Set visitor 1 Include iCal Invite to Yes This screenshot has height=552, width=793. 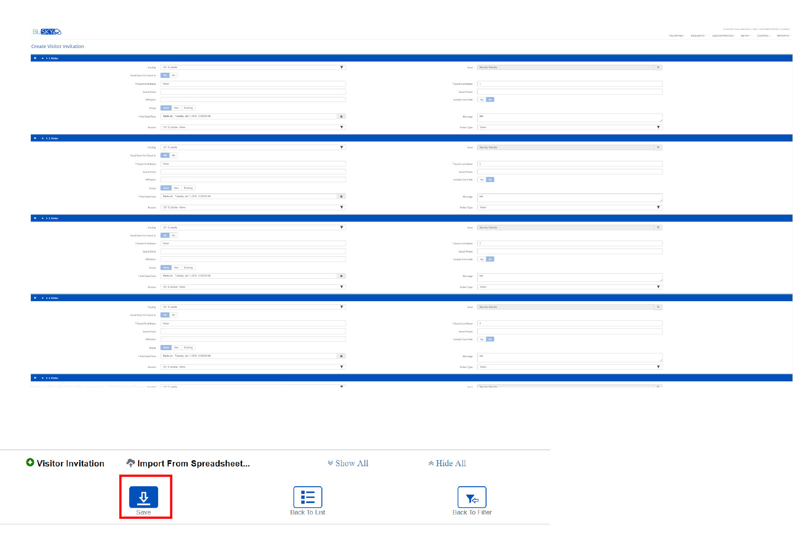pos(482,100)
